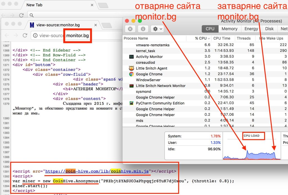
Task: Select the Activity Monitor process icon
Action: pos(131,57)
